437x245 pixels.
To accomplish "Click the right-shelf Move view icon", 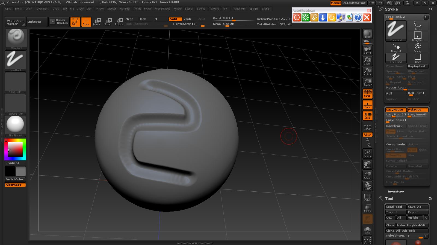I will click(367, 164).
